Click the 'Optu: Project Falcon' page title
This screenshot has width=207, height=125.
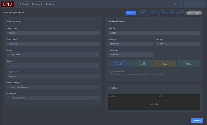click(x=14, y=12)
